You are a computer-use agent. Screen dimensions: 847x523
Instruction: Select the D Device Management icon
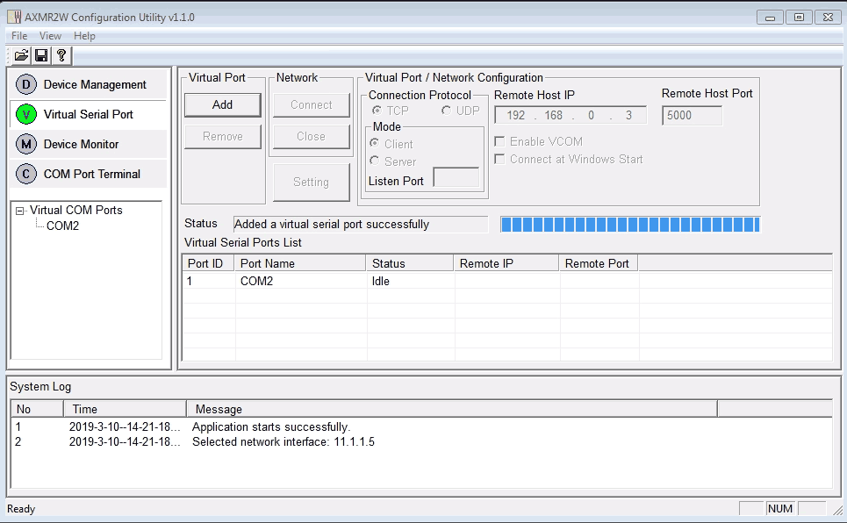[x=26, y=84]
